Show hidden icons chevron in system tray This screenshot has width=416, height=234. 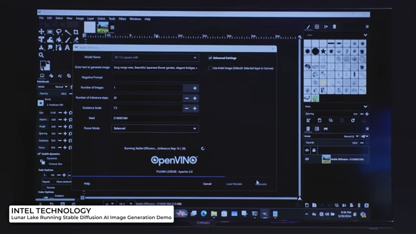306,214
